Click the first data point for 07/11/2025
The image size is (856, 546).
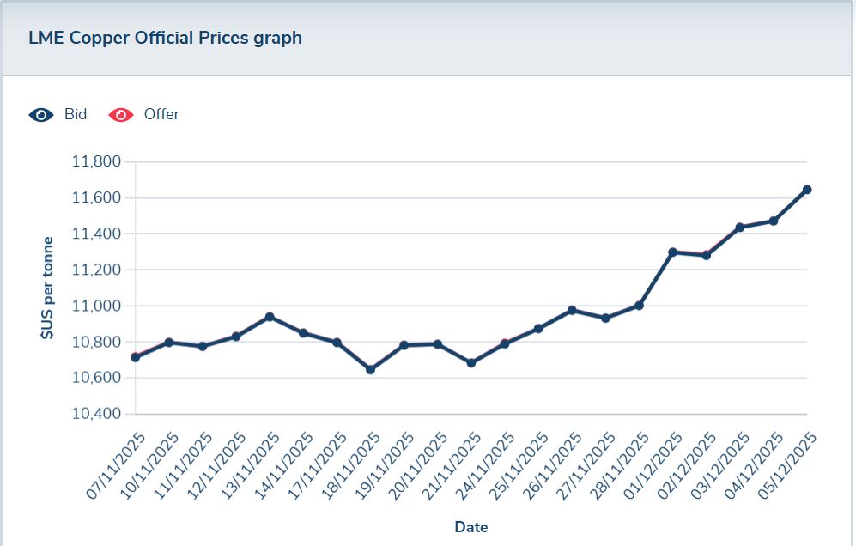pyautogui.click(x=136, y=357)
